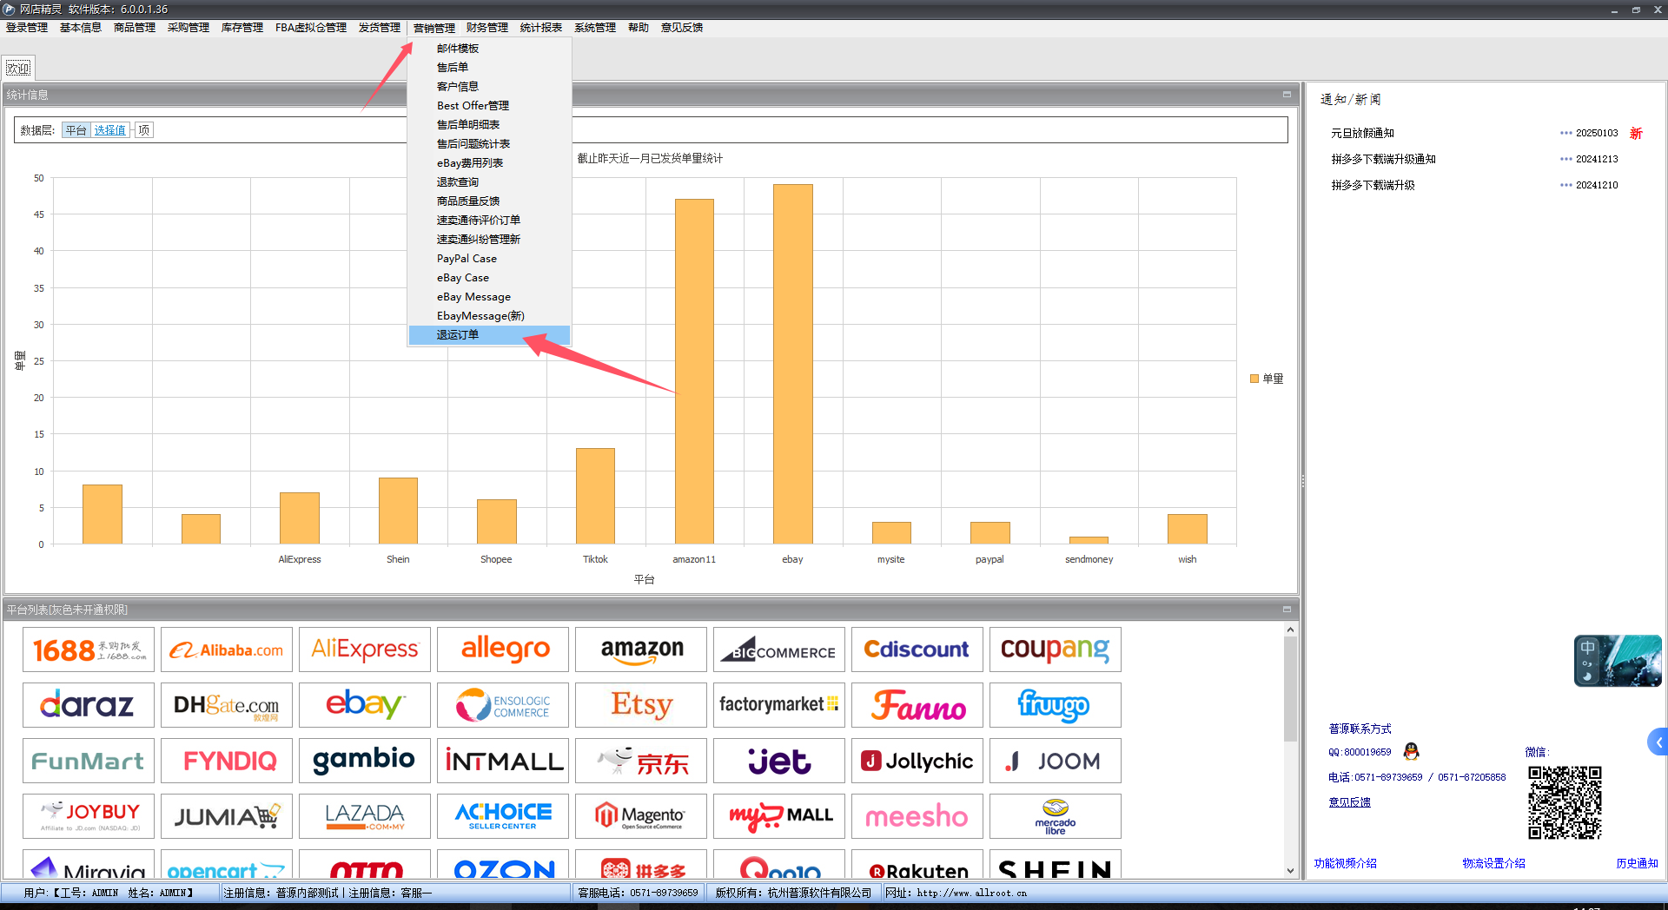This screenshot has width=1668, height=910.
Task: Open the Jollychic platform tile
Action: tap(917, 761)
